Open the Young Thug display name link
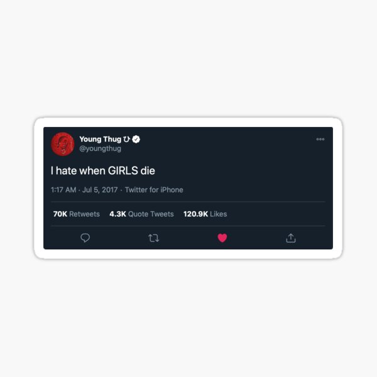Viewport: 377px width, 377px height. click(101, 139)
